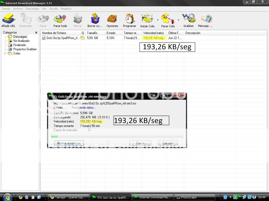Image resolution: width=269 pixels, height=201 pixels.
Task: Sort by Tamaño column header
Action: [x=95, y=33]
